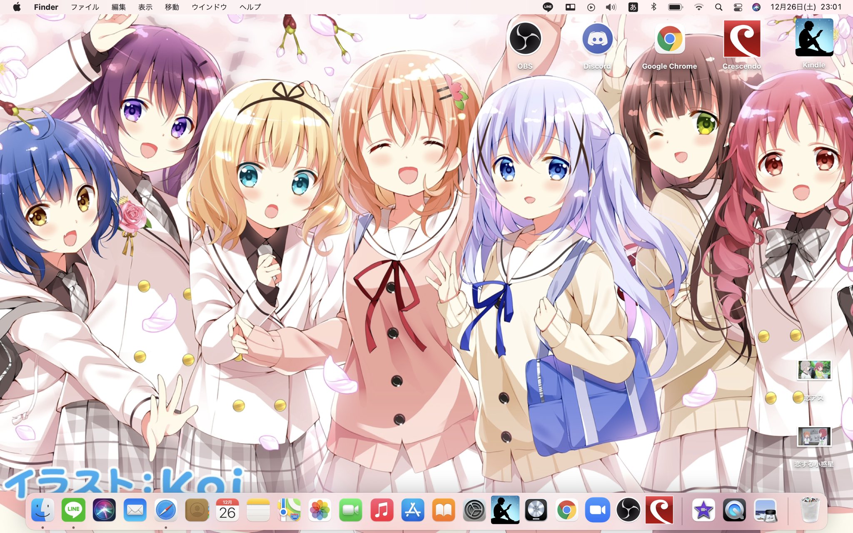Image resolution: width=853 pixels, height=533 pixels.
Task: Open the 移動 menu
Action: pyautogui.click(x=172, y=7)
